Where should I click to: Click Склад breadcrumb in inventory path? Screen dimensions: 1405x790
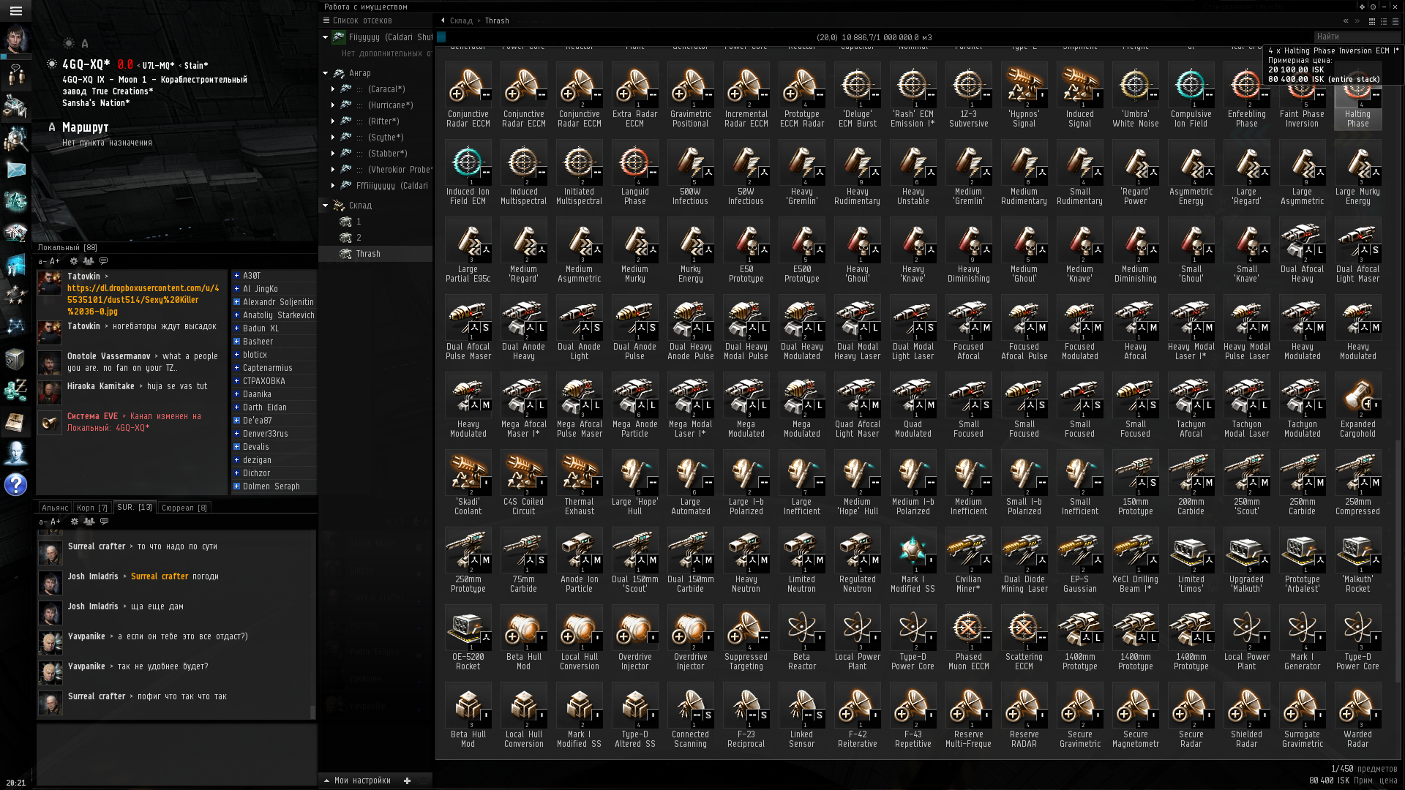point(461,20)
